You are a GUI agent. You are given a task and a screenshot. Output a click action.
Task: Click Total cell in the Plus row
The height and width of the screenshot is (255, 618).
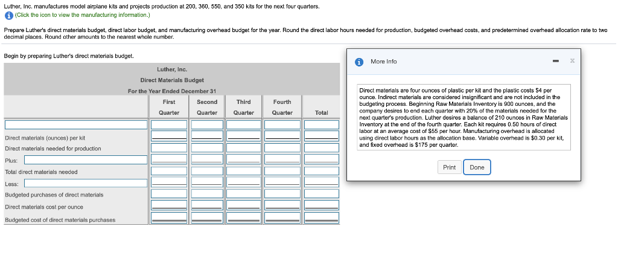coord(322,159)
